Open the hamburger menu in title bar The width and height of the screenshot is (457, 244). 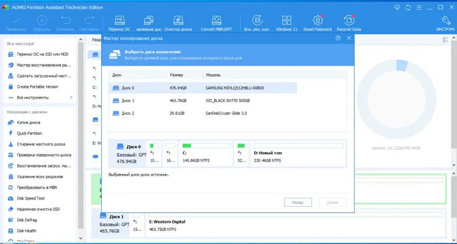[x=419, y=7]
